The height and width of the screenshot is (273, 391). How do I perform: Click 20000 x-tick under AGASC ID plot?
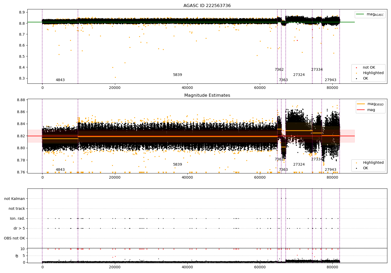pyautogui.click(x=115, y=88)
